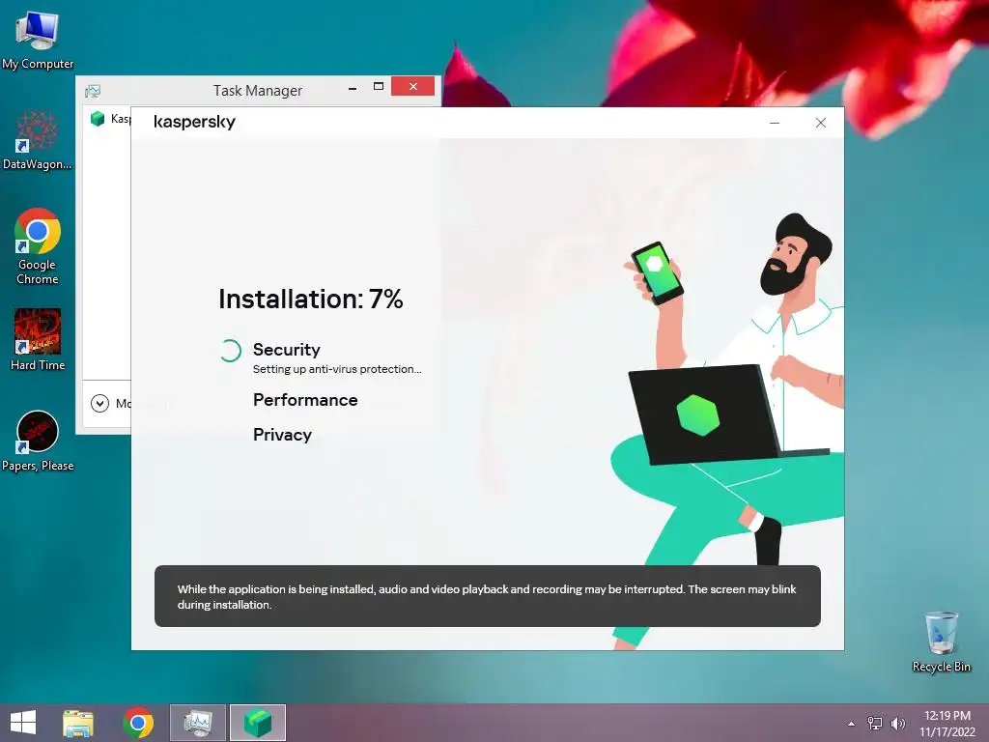The width and height of the screenshot is (989, 742).
Task: Maximize the Task Manager window
Action: [x=379, y=86]
